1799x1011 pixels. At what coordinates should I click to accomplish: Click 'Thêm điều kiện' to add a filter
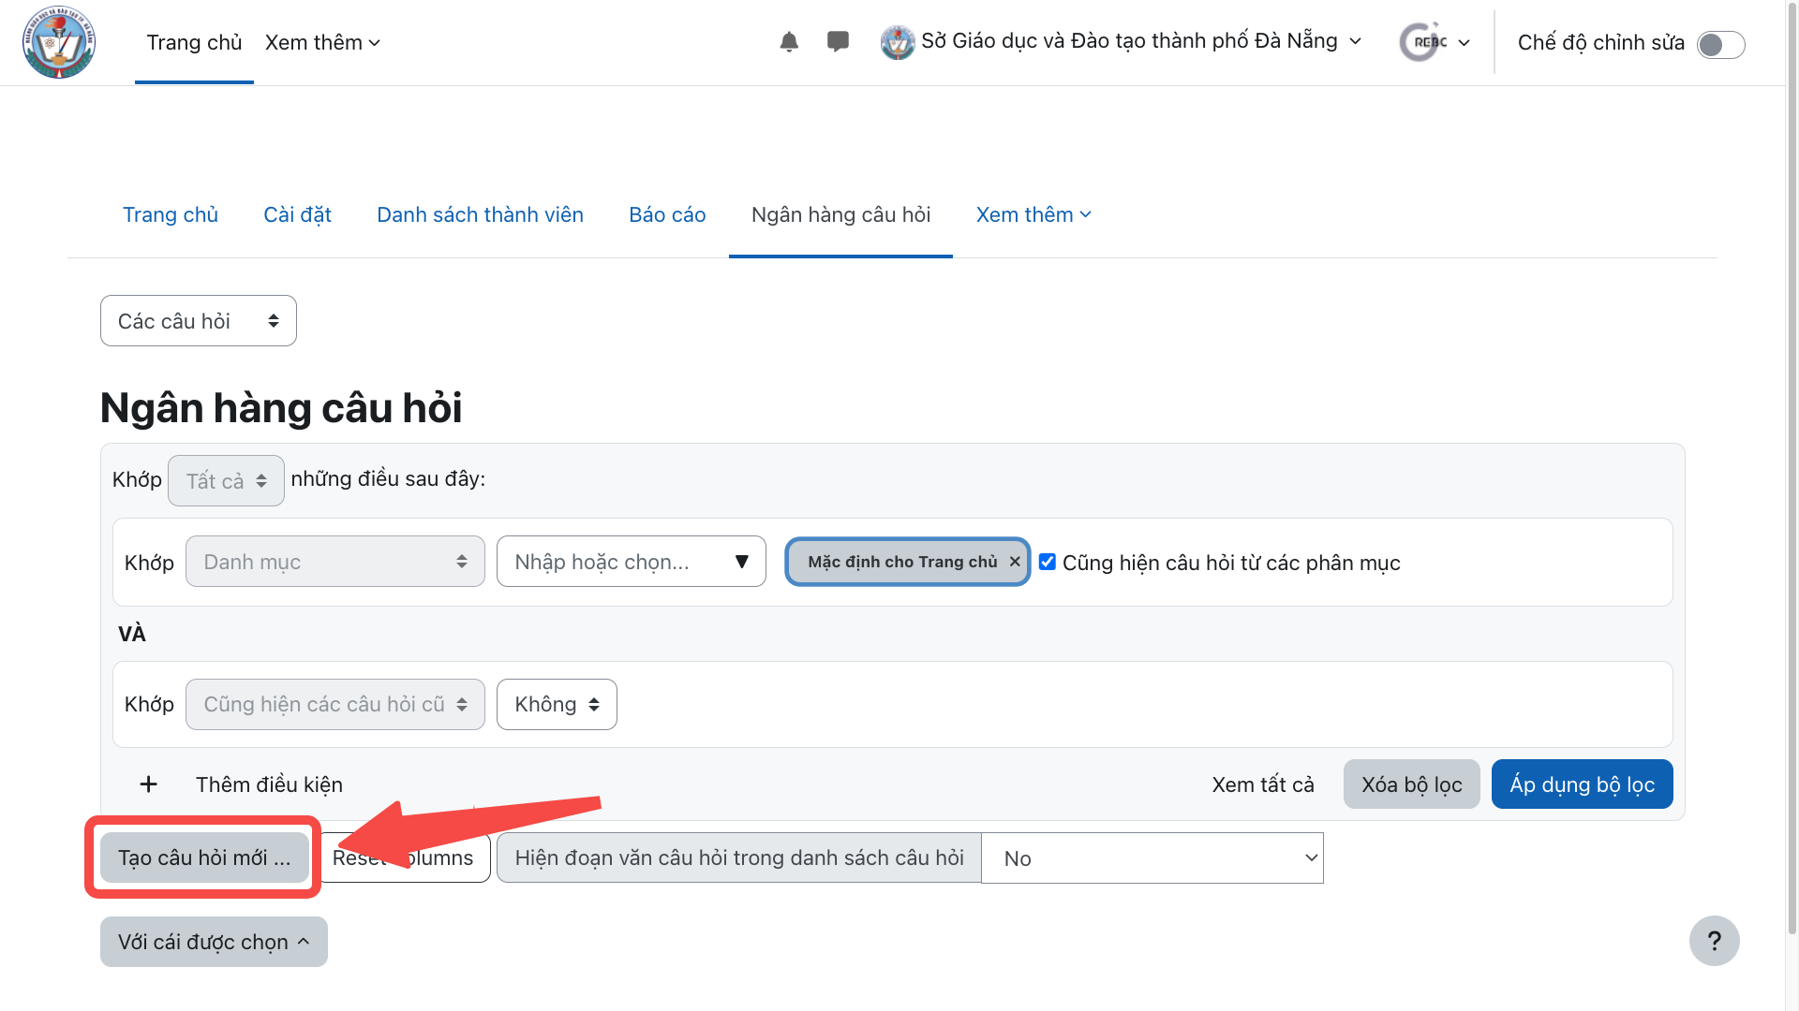pos(269,784)
